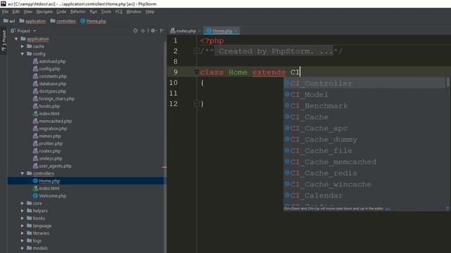
Task: Open the Code menu
Action: pyautogui.click(x=61, y=12)
